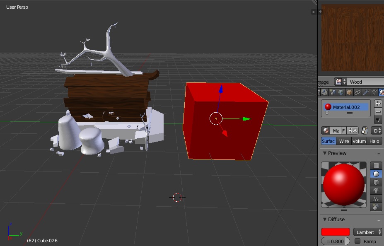
Task: Select the Object Constraints chain icon
Action: (357, 92)
